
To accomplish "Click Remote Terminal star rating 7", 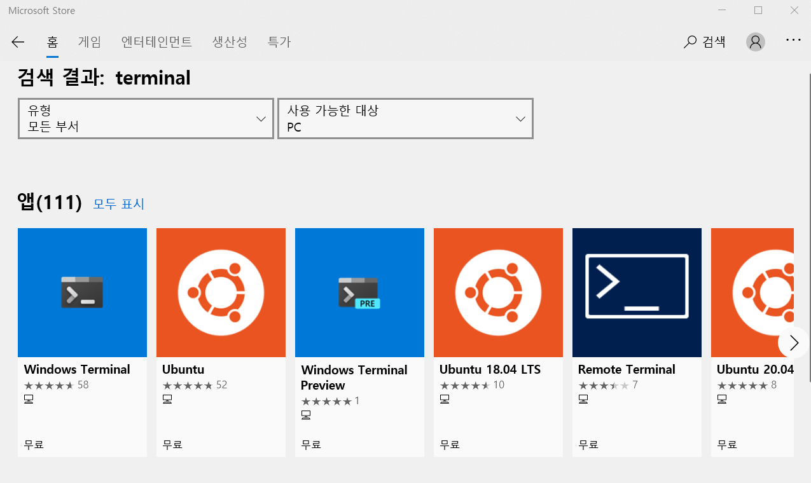I will click(608, 385).
